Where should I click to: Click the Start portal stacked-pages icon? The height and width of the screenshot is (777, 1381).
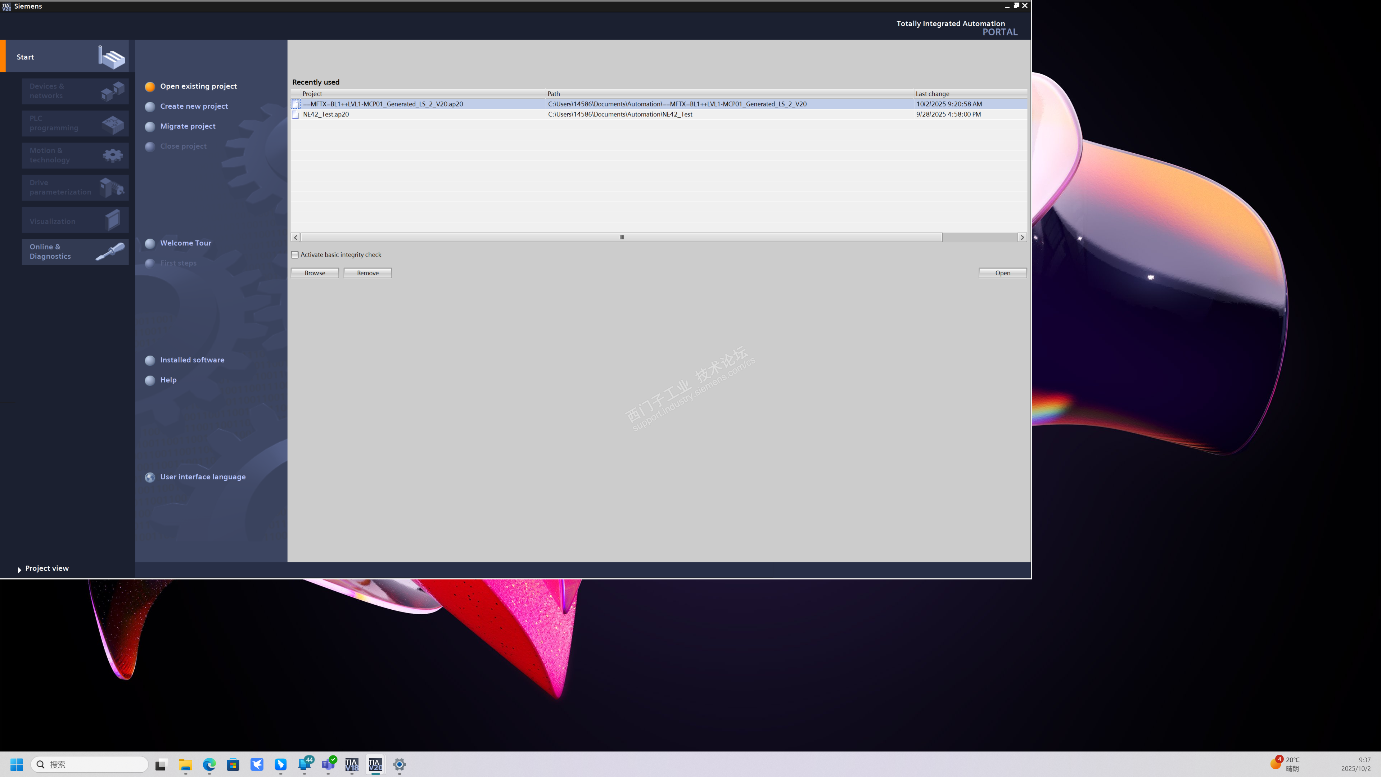[x=112, y=57]
